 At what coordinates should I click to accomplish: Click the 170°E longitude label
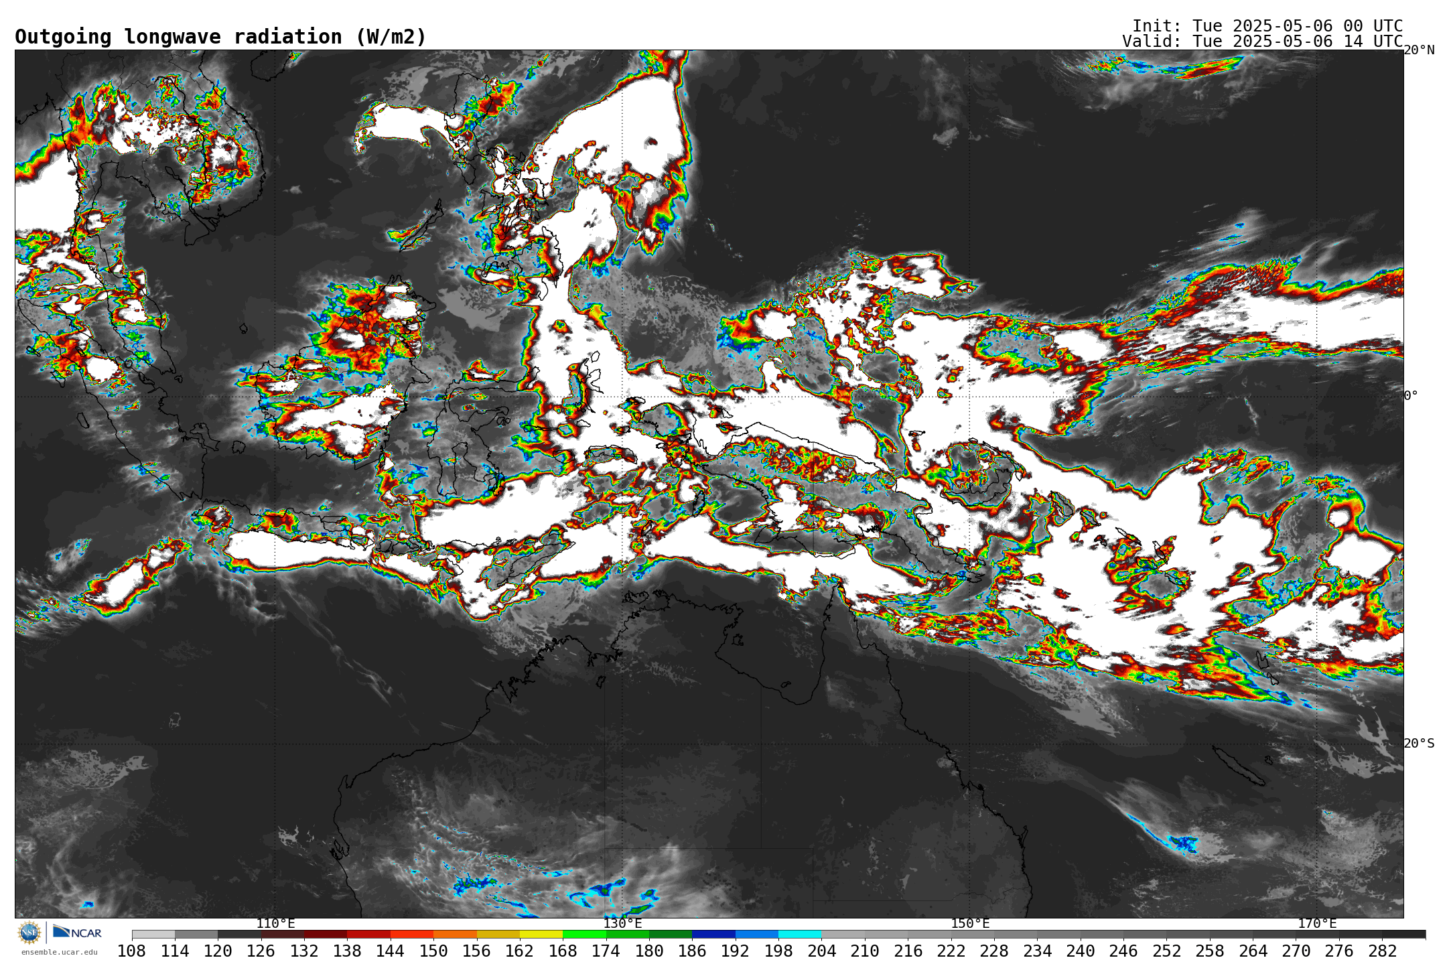1317,923
